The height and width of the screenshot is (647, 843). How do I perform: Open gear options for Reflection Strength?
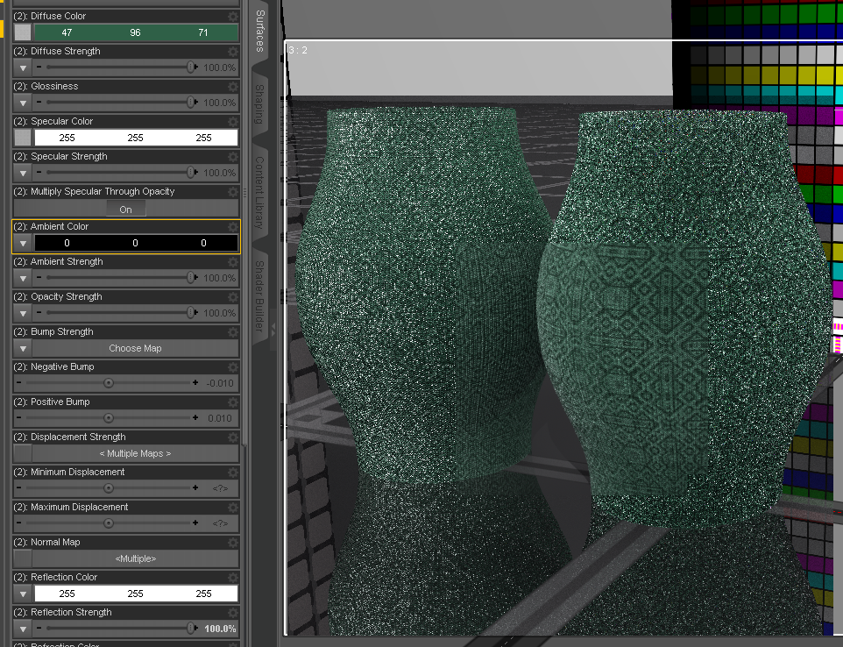click(233, 612)
